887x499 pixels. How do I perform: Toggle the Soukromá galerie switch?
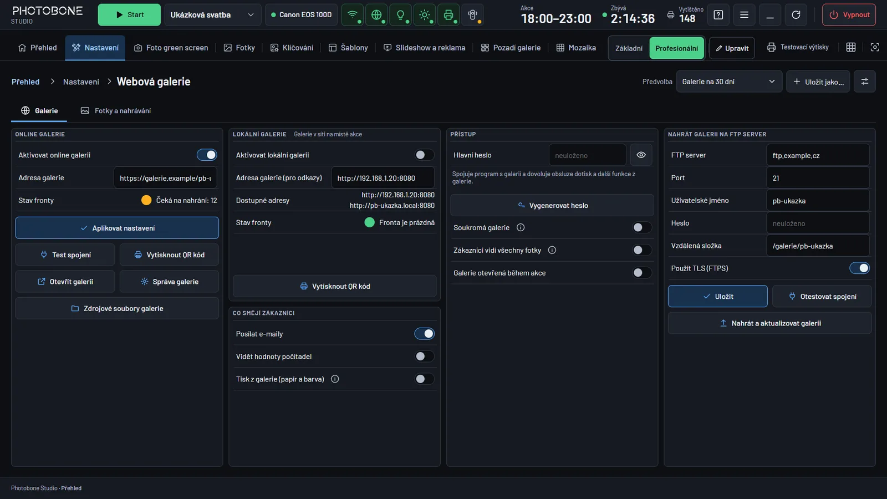click(x=642, y=227)
